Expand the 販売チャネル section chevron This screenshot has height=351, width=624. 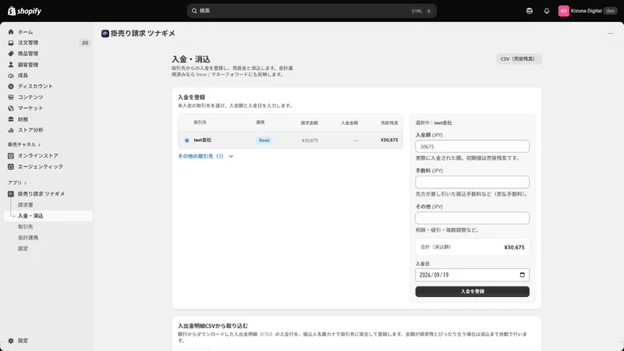[x=40, y=144]
